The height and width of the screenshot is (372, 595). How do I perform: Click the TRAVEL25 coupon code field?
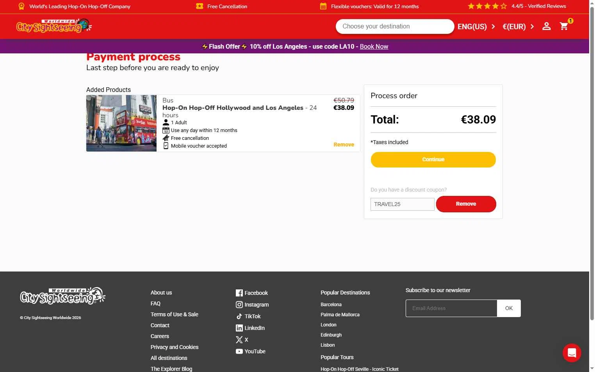pyautogui.click(x=403, y=204)
